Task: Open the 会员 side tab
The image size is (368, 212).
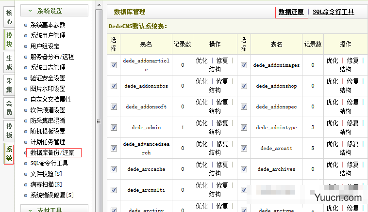Action: (x=9, y=108)
